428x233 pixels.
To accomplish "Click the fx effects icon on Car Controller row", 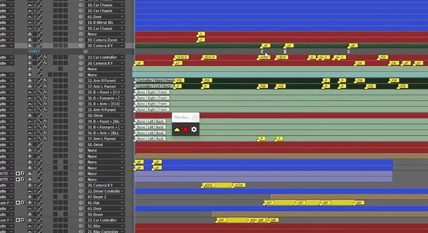I will click(45, 57).
